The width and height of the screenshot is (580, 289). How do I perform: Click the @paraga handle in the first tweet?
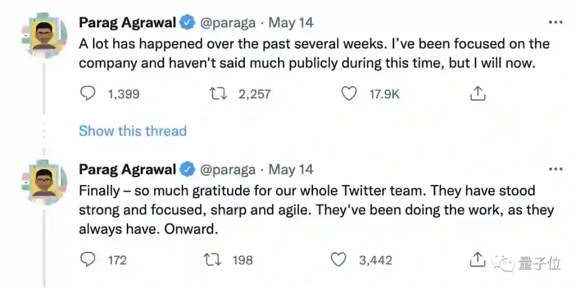pos(228,23)
